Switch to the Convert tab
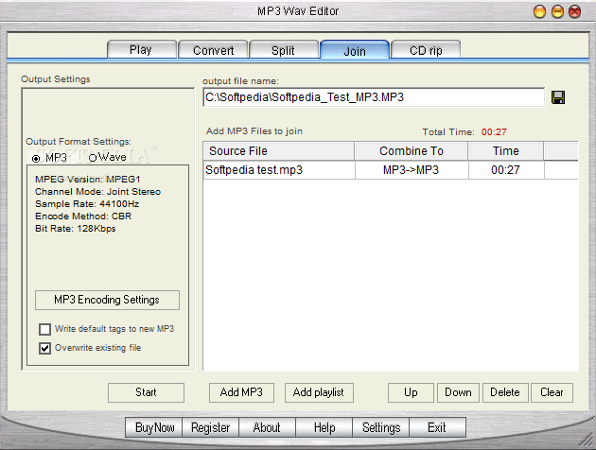Image resolution: width=596 pixels, height=450 pixels. pos(213,50)
